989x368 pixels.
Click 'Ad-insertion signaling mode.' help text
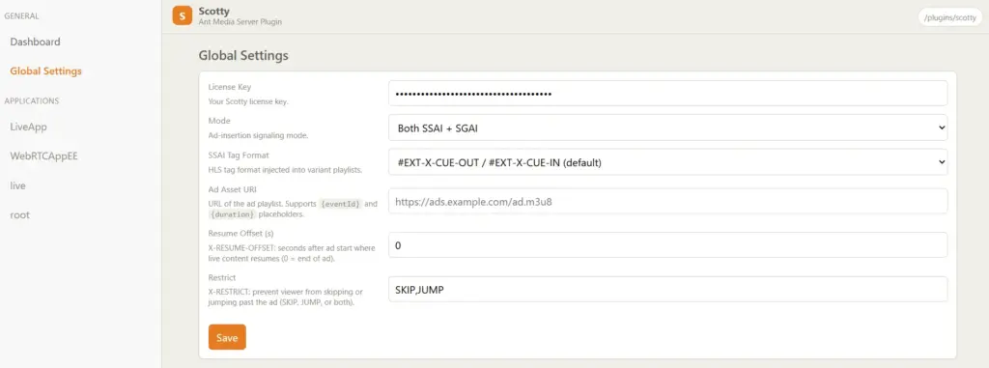pos(258,135)
